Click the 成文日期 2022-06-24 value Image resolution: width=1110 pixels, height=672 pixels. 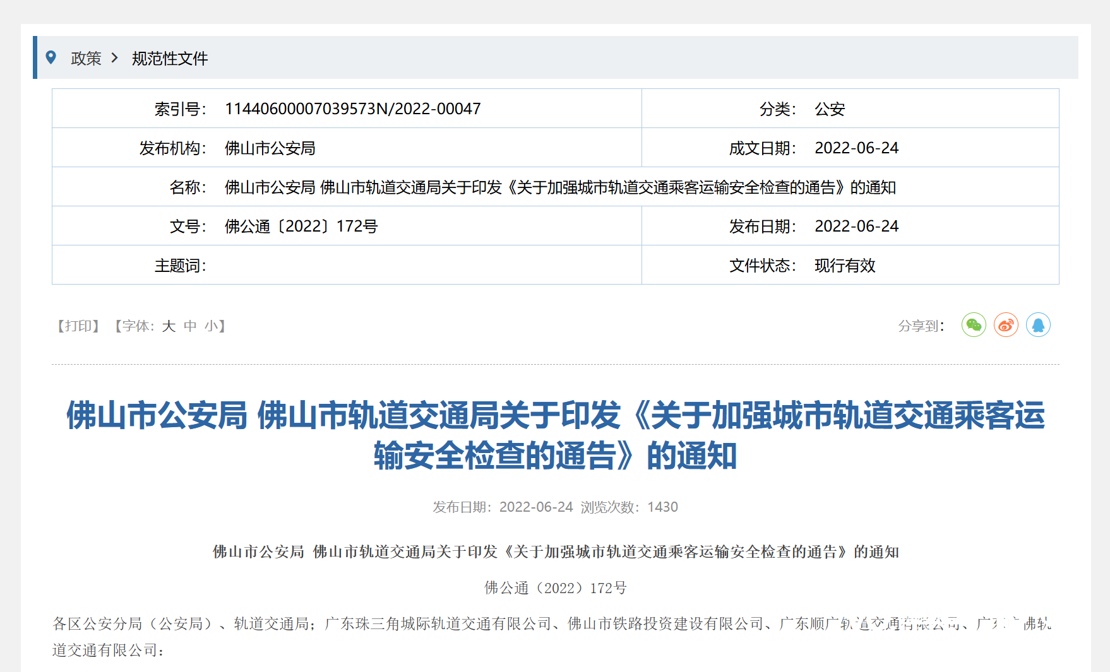pyautogui.click(x=856, y=148)
